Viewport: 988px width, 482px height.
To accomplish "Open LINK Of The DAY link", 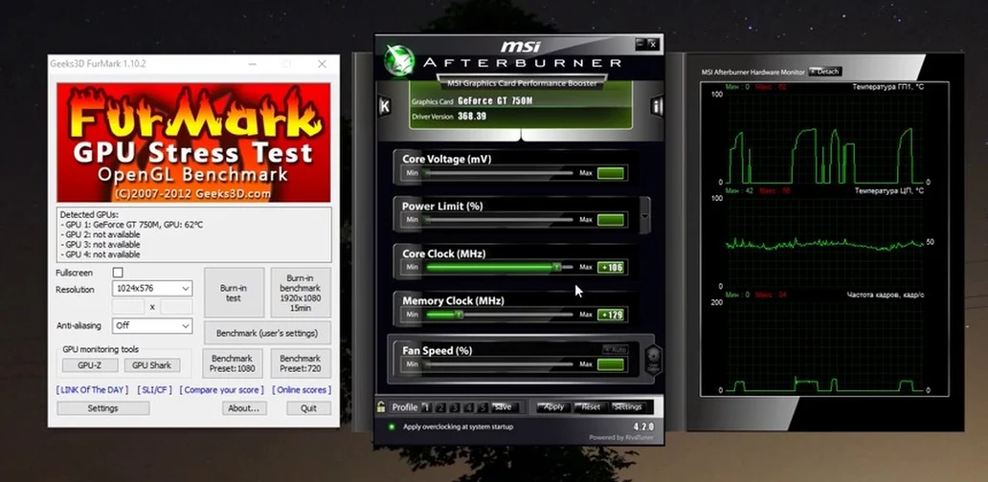I will (x=92, y=390).
